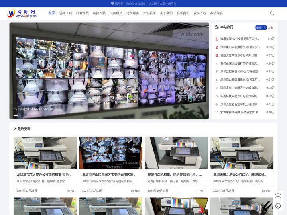Open post title 深圳市坪山区龙岗区宝安区光明区
The width and height of the screenshot is (287, 215).
pos(109,175)
